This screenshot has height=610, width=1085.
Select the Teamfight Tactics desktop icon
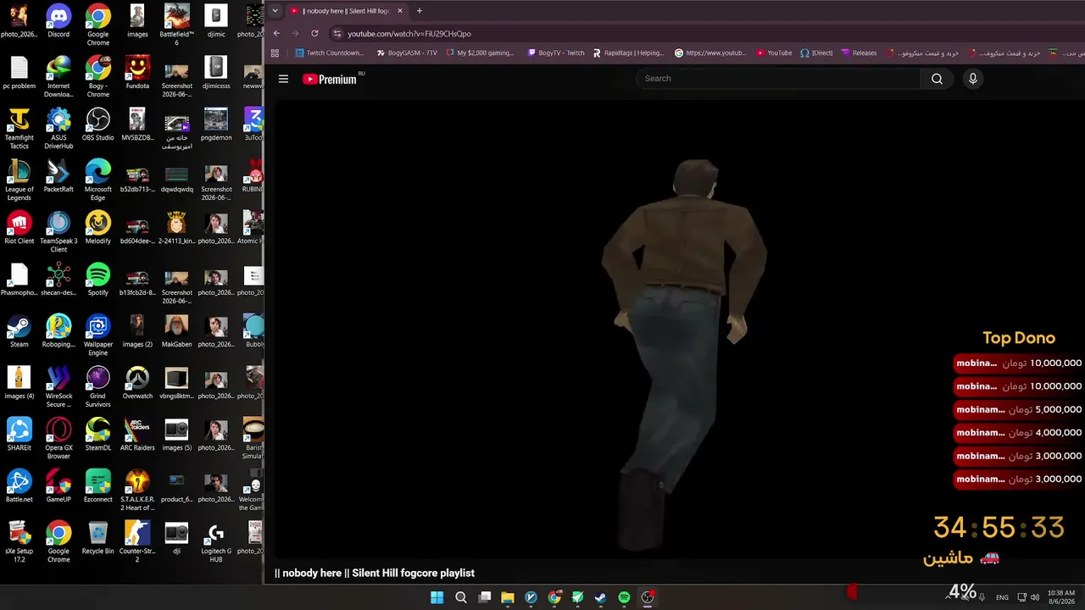19,129
